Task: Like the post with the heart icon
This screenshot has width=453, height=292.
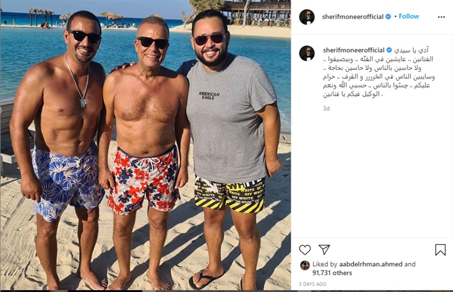Action: coord(305,250)
